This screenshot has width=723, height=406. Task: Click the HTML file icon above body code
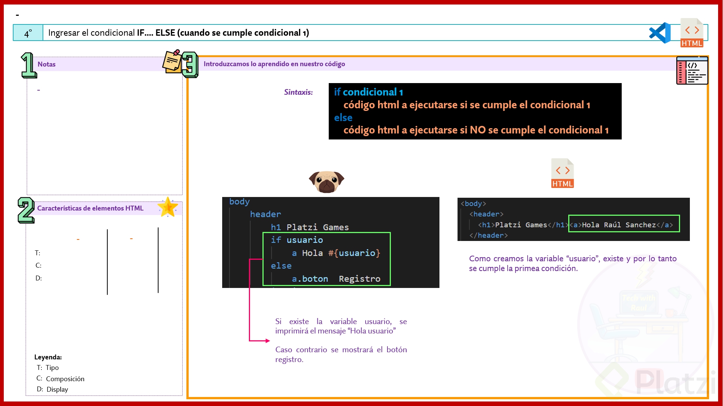[x=563, y=173]
